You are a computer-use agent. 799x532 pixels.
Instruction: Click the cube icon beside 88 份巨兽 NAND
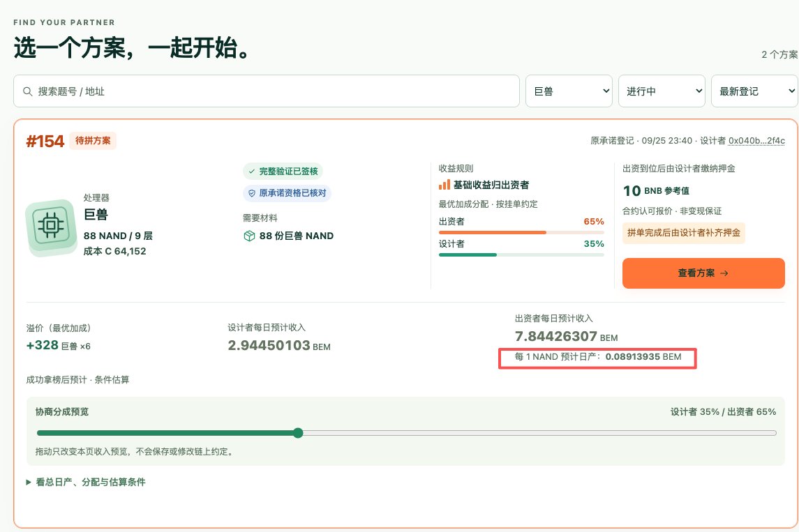point(249,236)
